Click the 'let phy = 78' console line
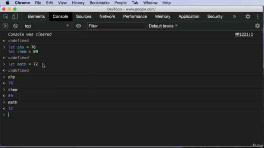 click(x=22, y=47)
